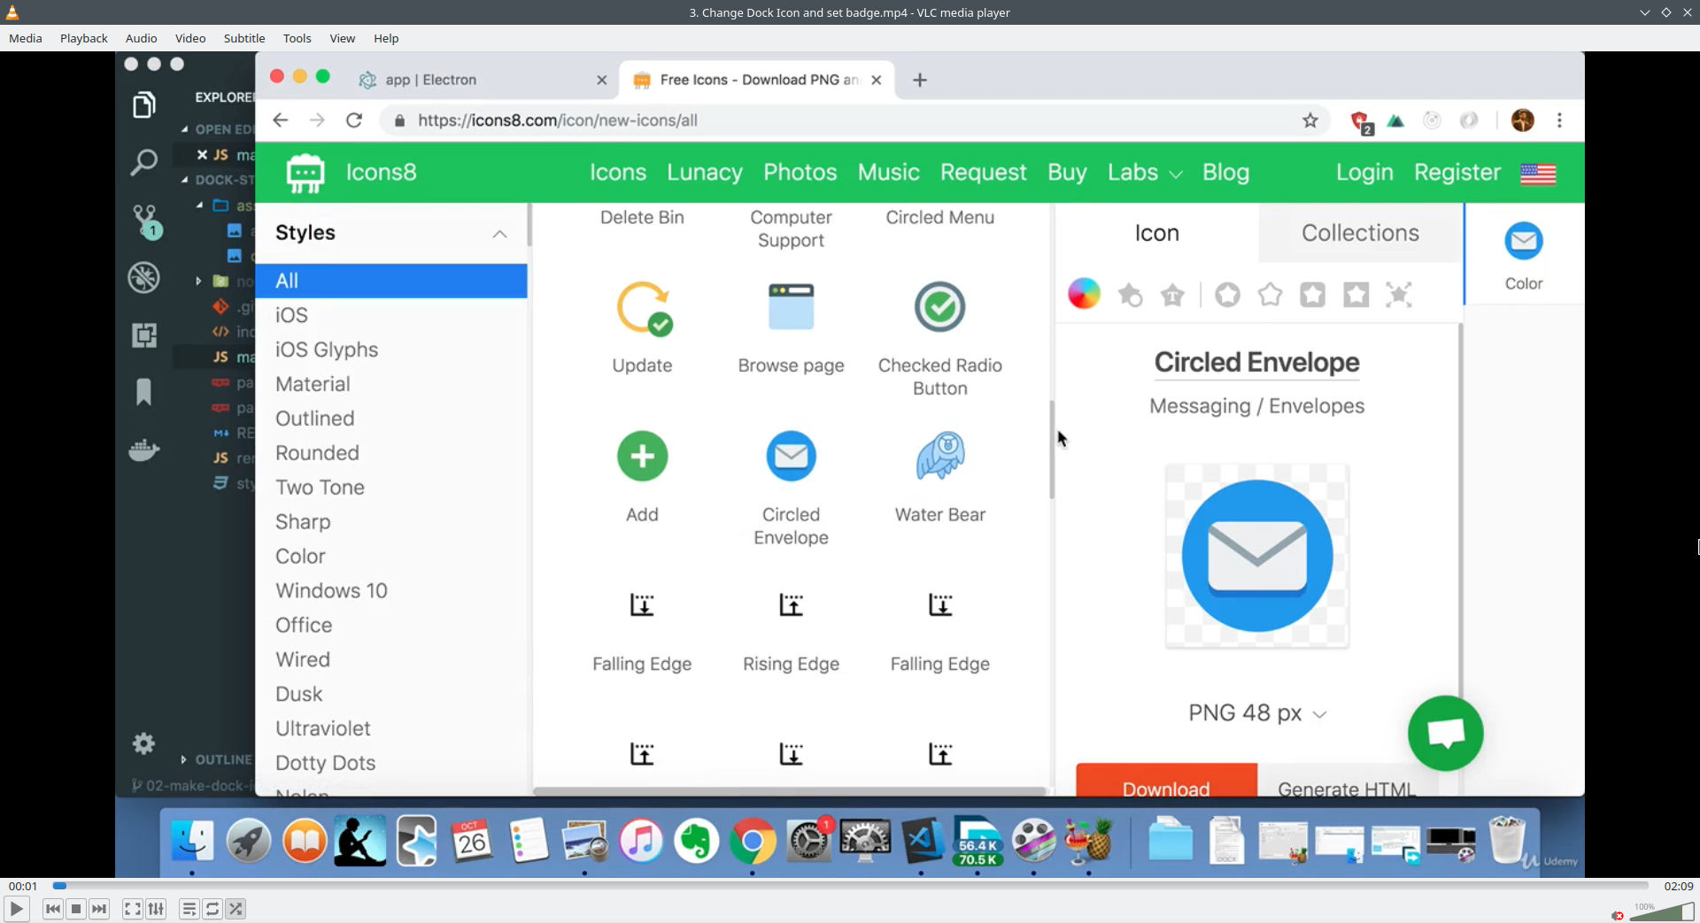The width and height of the screenshot is (1700, 923).
Task: Select the Windows 10 style
Action: point(331,590)
